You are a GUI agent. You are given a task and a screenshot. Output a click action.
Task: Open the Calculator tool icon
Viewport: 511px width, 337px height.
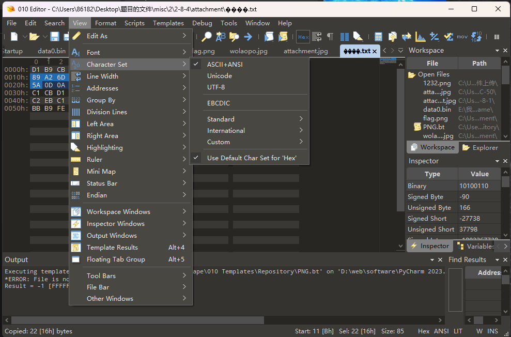tap(378, 37)
